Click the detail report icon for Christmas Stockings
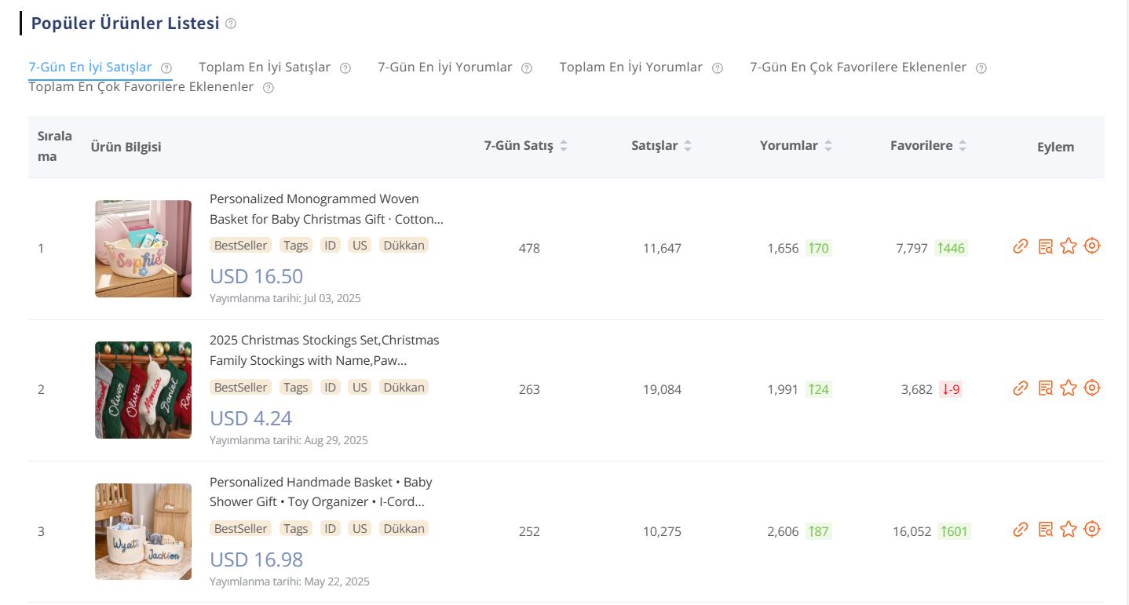Image resolution: width=1129 pixels, height=605 pixels. (1044, 388)
